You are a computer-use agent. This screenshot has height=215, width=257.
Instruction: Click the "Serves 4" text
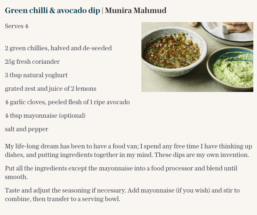(x=17, y=26)
